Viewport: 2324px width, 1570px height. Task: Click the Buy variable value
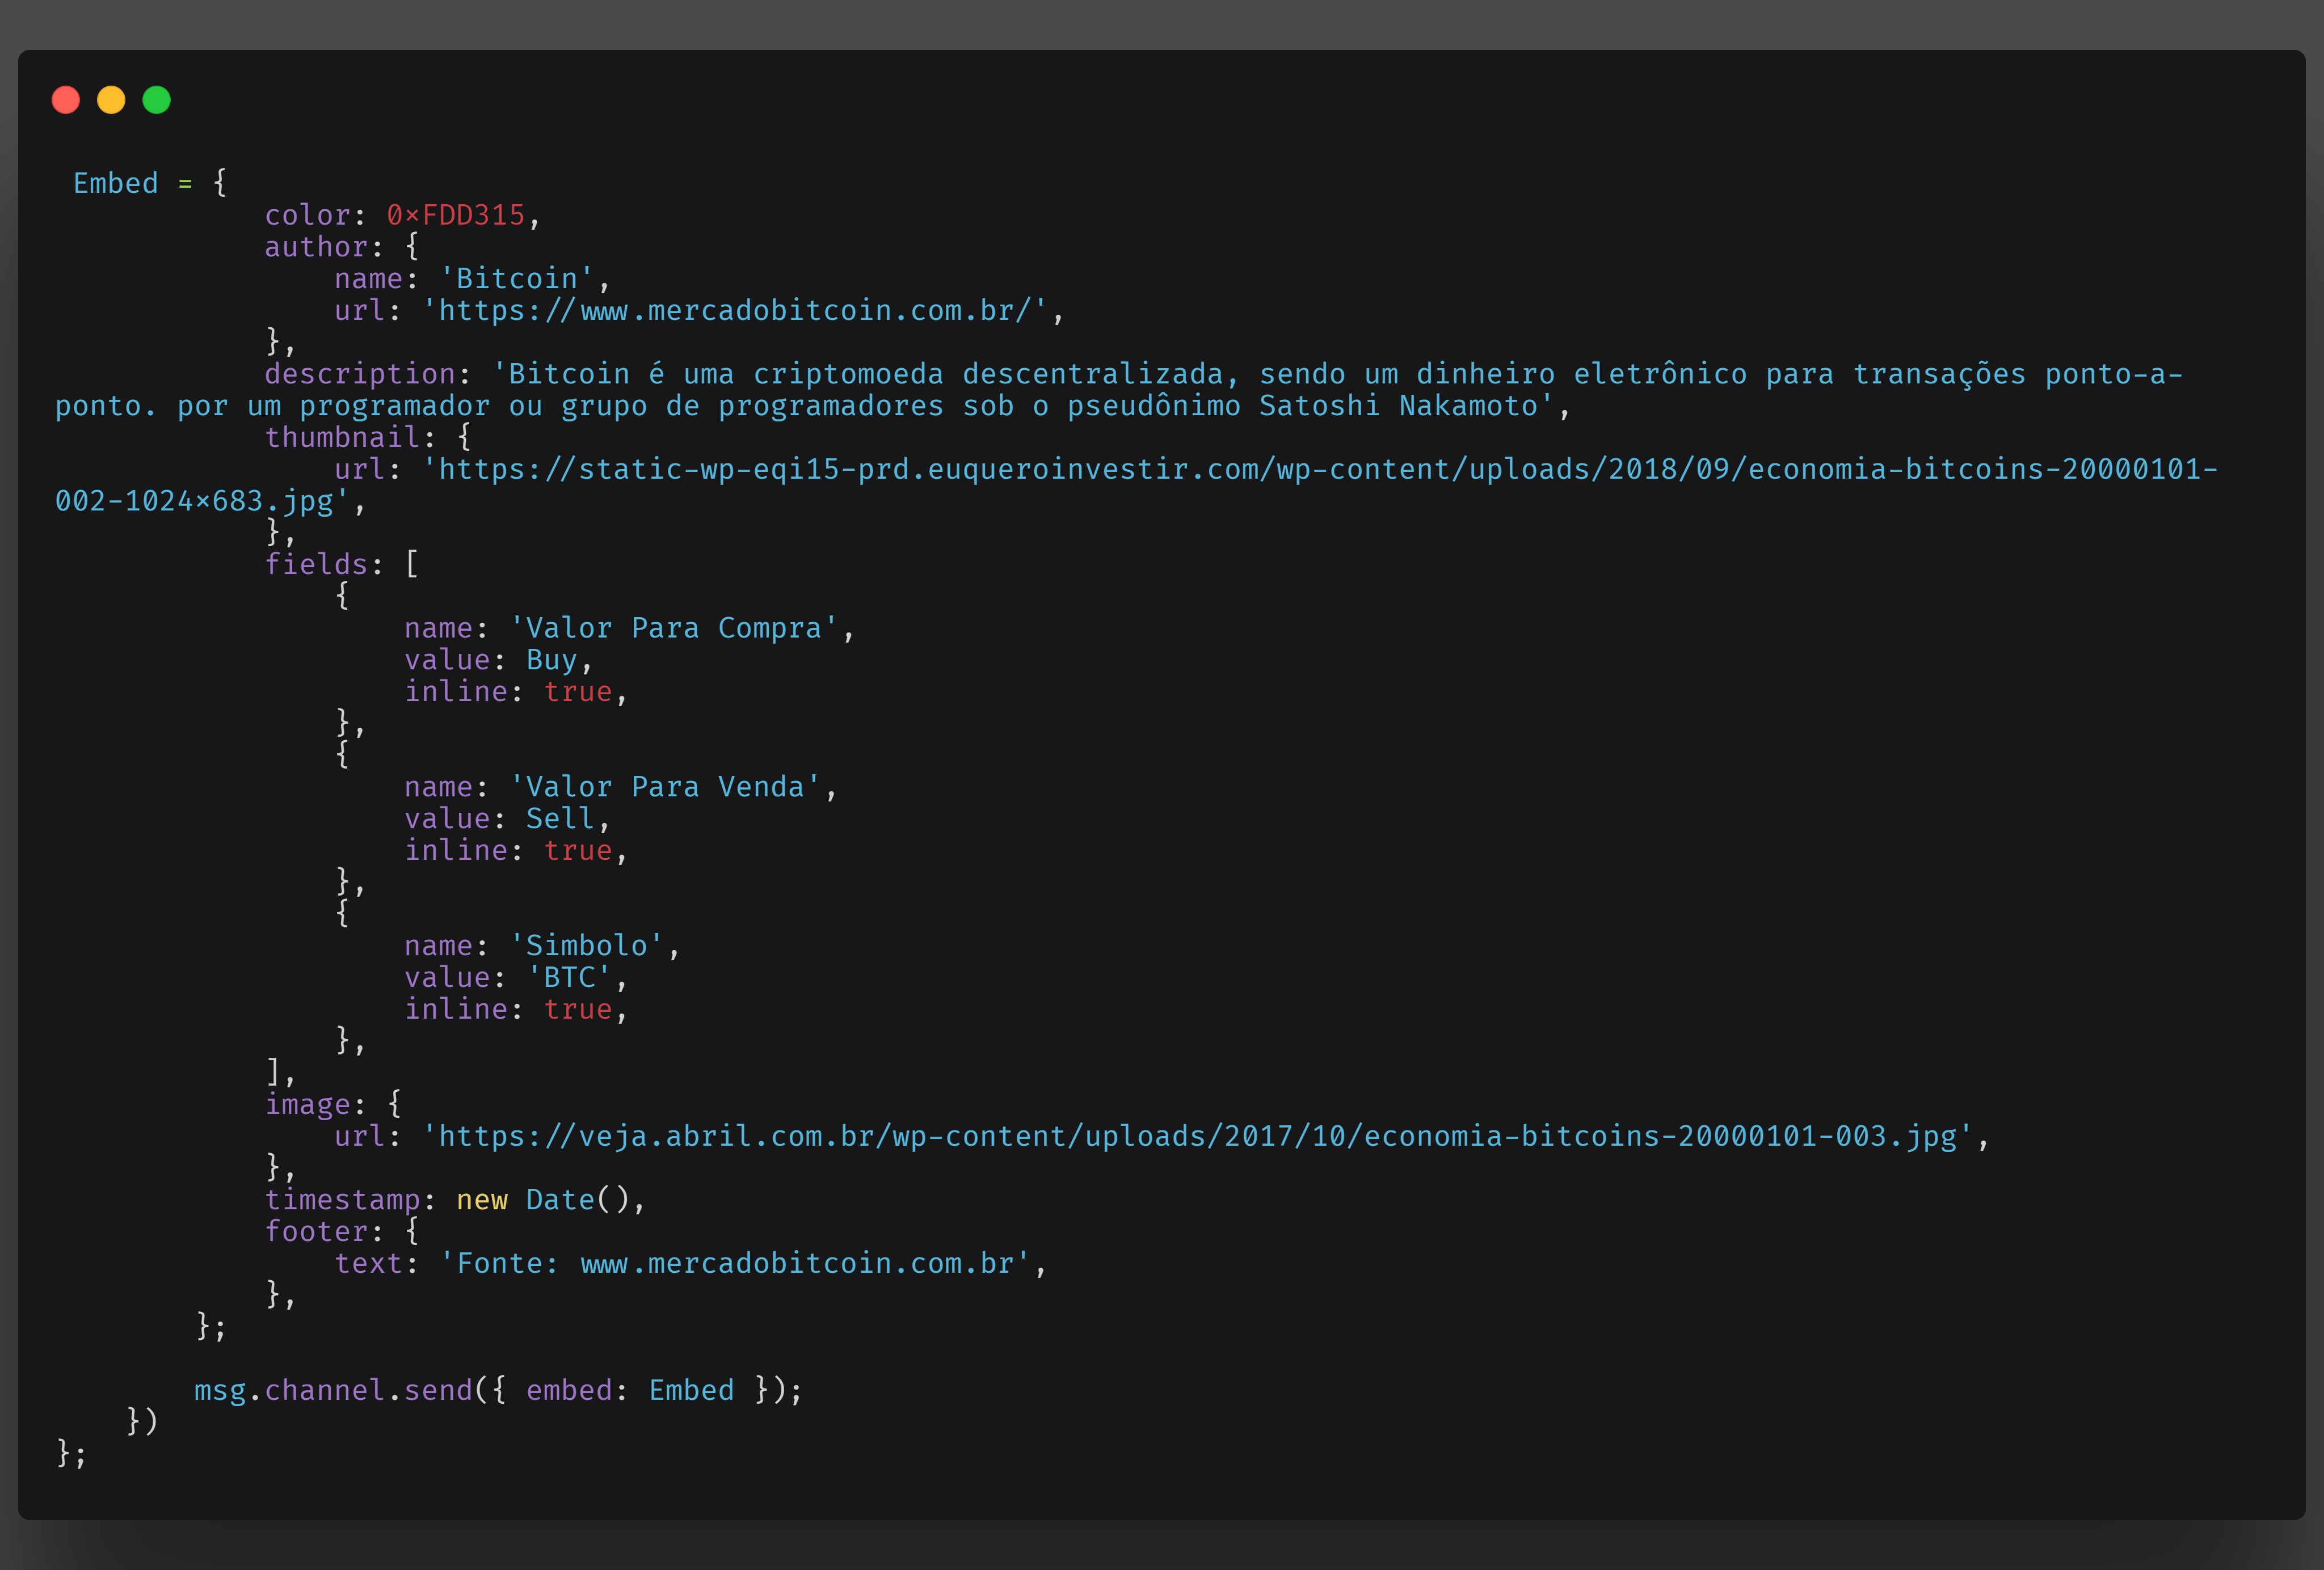551,661
